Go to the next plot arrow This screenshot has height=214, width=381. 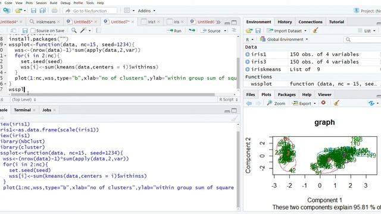(258, 103)
